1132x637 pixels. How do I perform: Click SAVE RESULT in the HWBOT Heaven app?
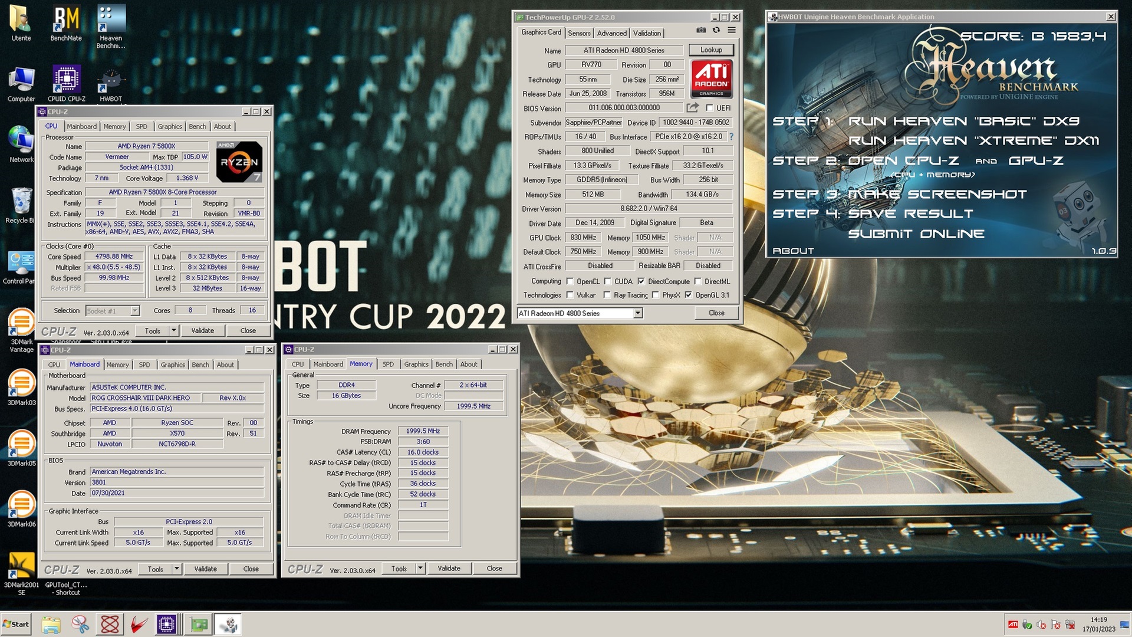(x=910, y=214)
